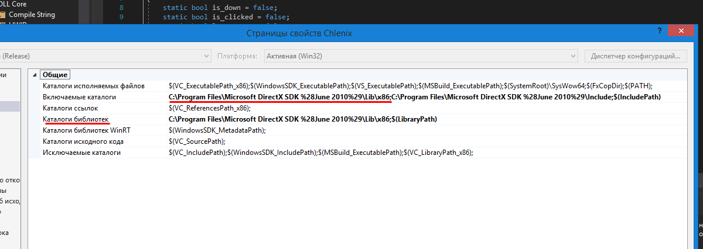The height and width of the screenshot is (249, 703).
Task: Edit the $(WindowsSDK_MetadataPath) value
Action: (217, 130)
